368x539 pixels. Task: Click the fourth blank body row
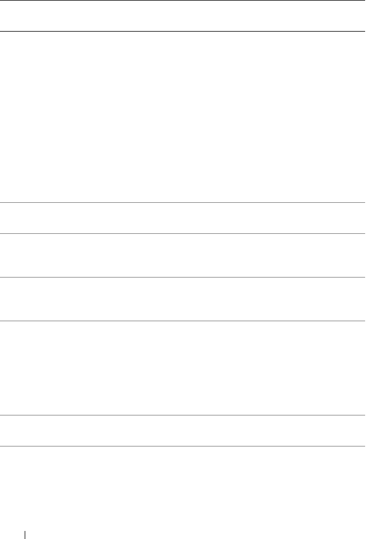(x=184, y=299)
